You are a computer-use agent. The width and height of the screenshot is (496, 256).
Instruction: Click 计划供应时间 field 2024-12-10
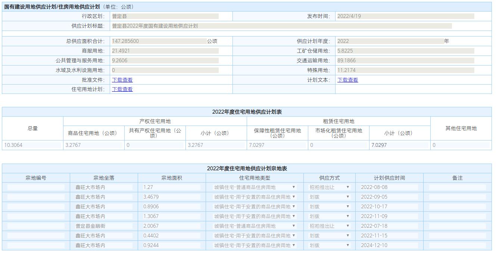pos(389,245)
